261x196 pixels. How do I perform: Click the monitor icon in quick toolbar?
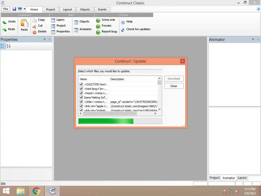(20, 9)
